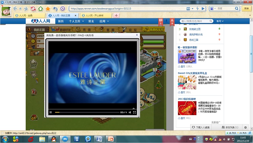Click 下载人人桌面 button
The width and height of the screenshot is (253, 143).
(201, 127)
